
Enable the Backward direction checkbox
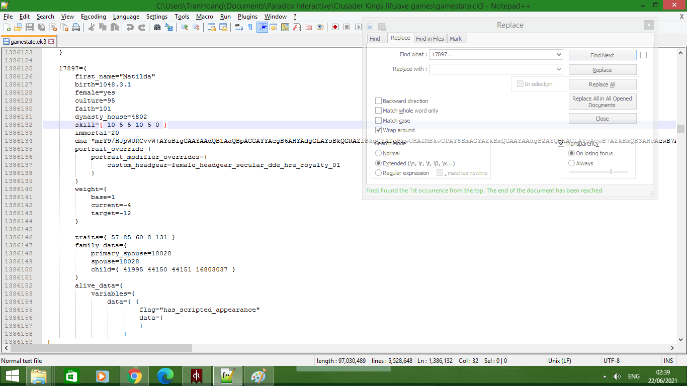pos(379,101)
